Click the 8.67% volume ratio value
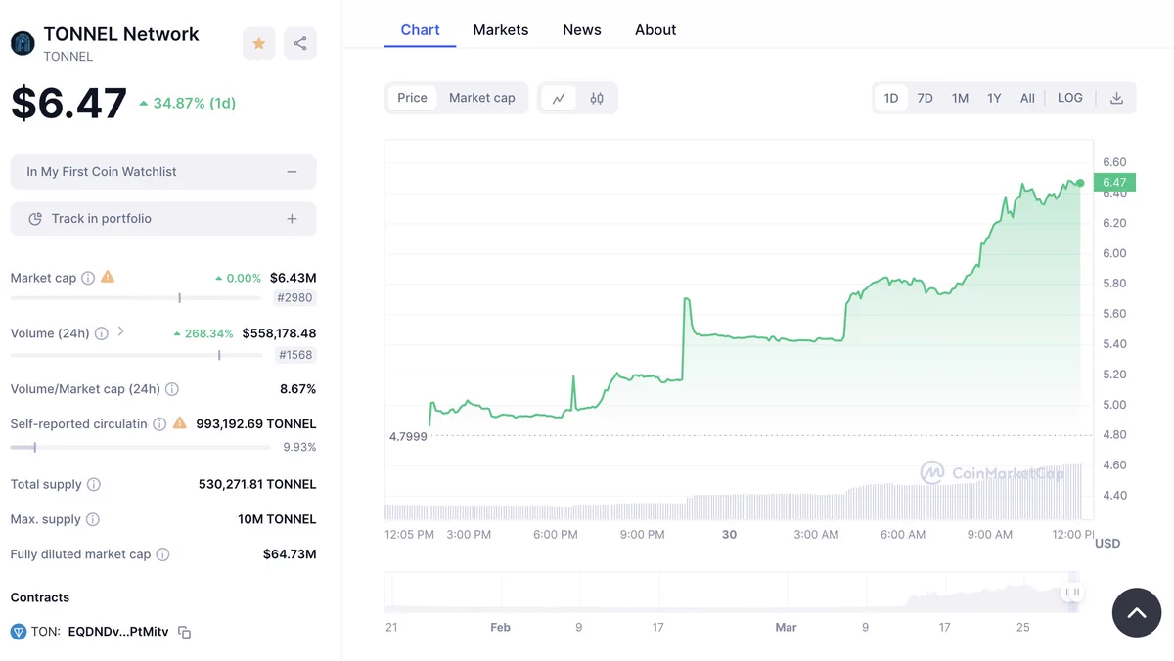This screenshot has height=661, width=1174. [x=297, y=389]
